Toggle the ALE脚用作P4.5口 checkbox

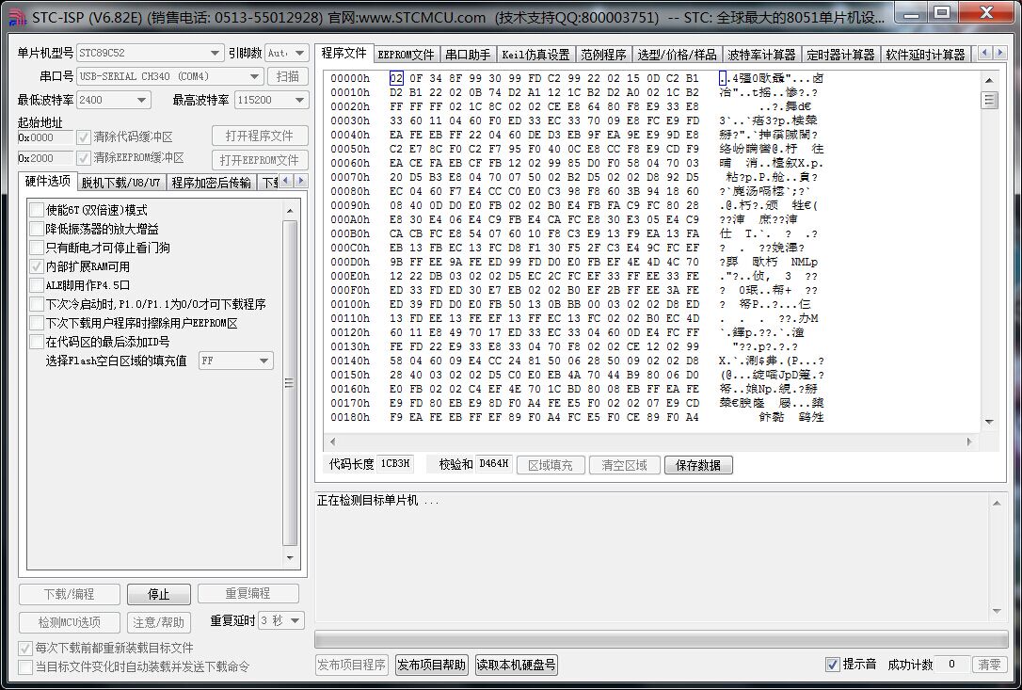(x=37, y=285)
